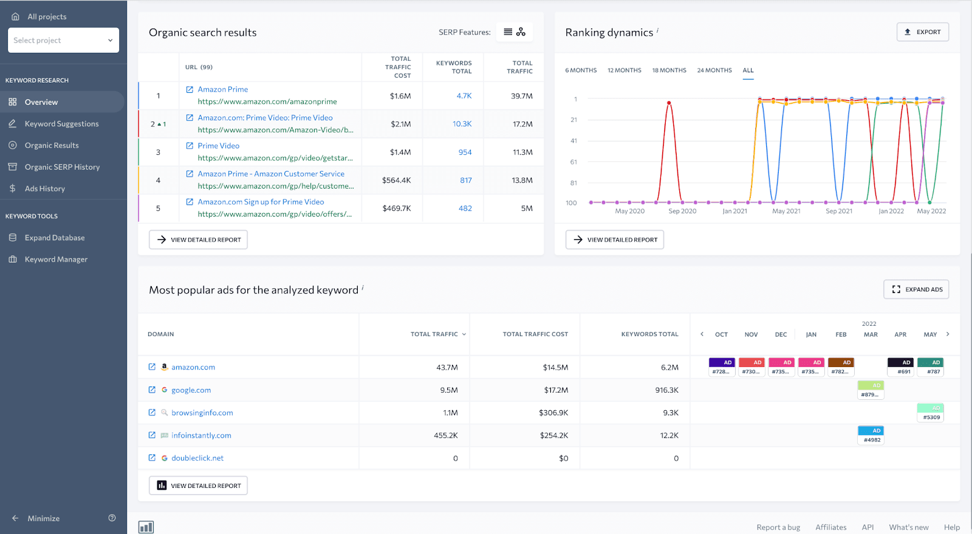
Task: Toggle SERP features sitelinks icon
Action: (521, 32)
